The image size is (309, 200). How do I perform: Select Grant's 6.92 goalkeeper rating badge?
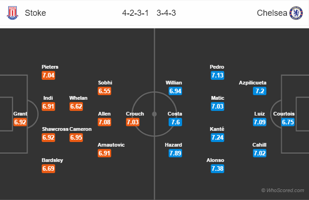pos(20,122)
